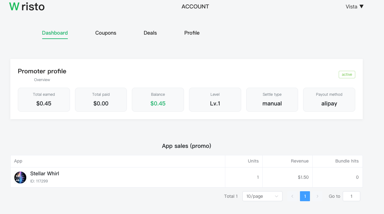
Task: Expand the 10/page size dropdown
Action: (262, 196)
